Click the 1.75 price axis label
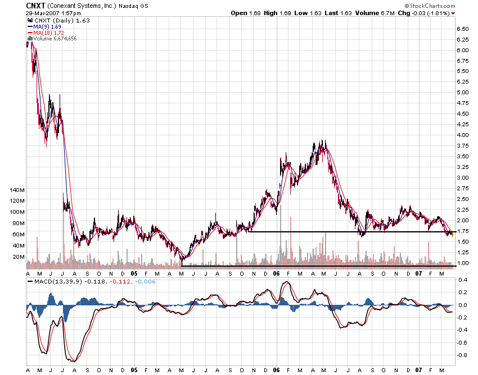Viewport: 478px width, 375px height. click(462, 231)
